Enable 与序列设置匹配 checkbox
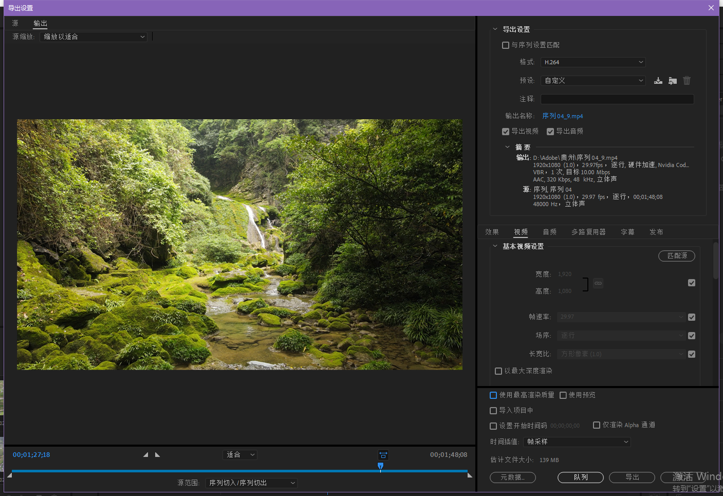 (x=506, y=45)
